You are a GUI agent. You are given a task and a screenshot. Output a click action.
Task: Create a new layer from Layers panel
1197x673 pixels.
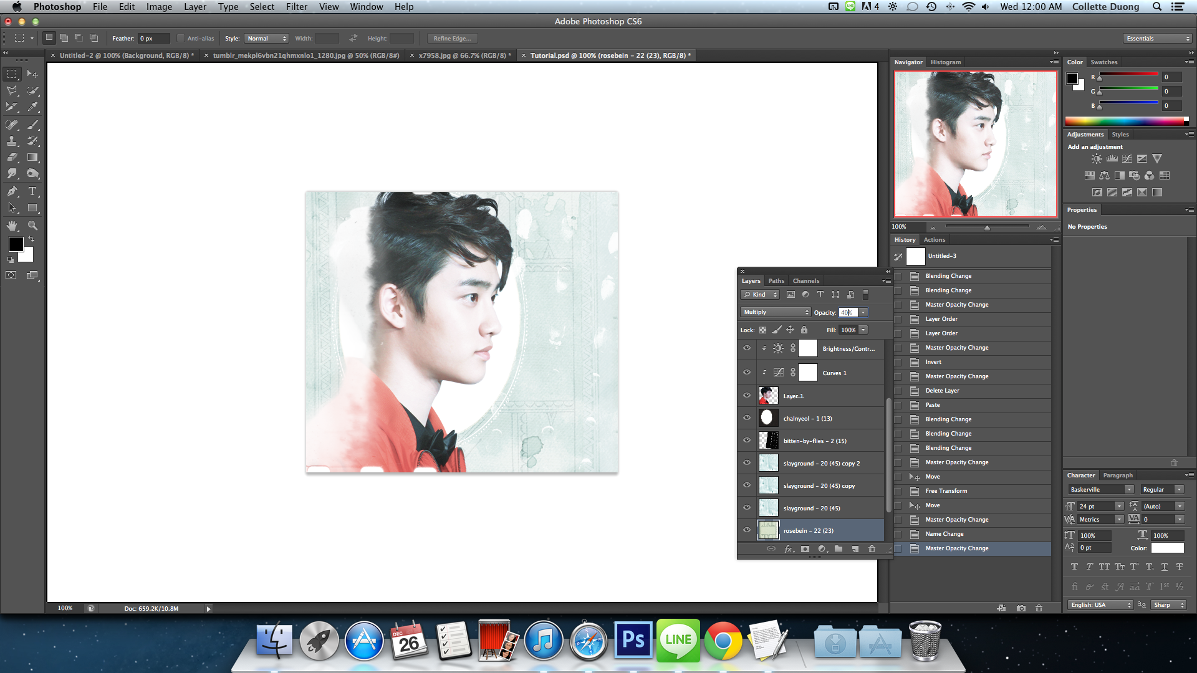pos(855,549)
